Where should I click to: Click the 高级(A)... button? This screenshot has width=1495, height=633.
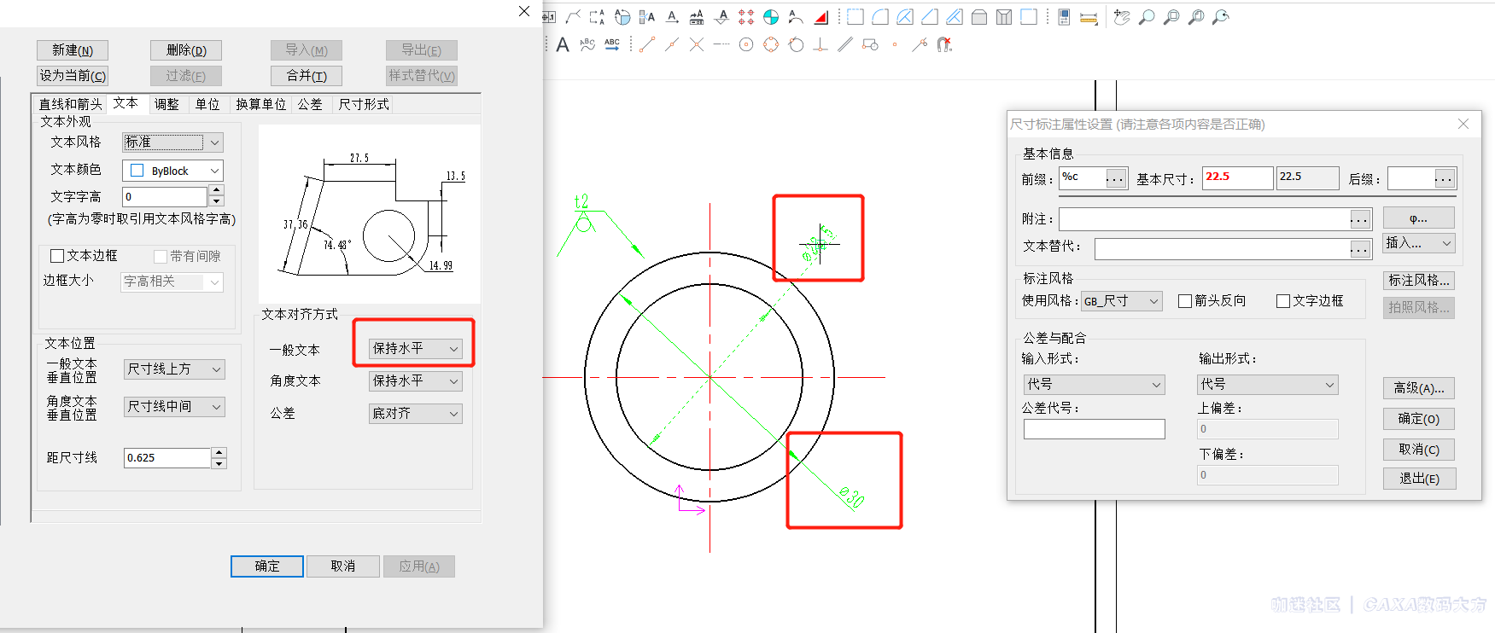tap(1418, 388)
